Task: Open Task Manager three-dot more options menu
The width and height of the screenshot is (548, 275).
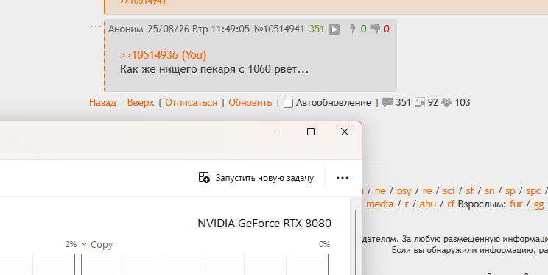Action: click(x=342, y=178)
